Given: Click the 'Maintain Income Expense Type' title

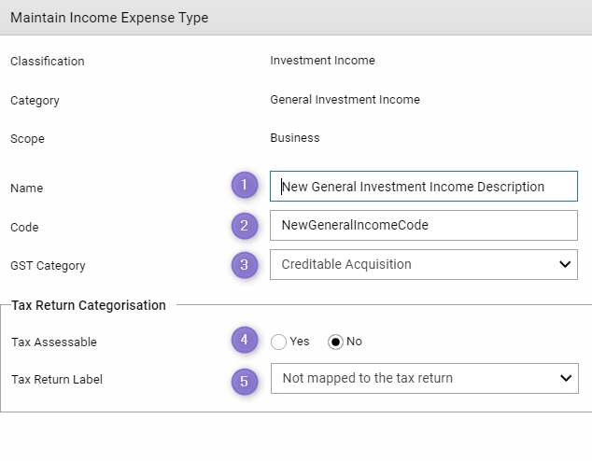Looking at the screenshot, I should 109,18.
